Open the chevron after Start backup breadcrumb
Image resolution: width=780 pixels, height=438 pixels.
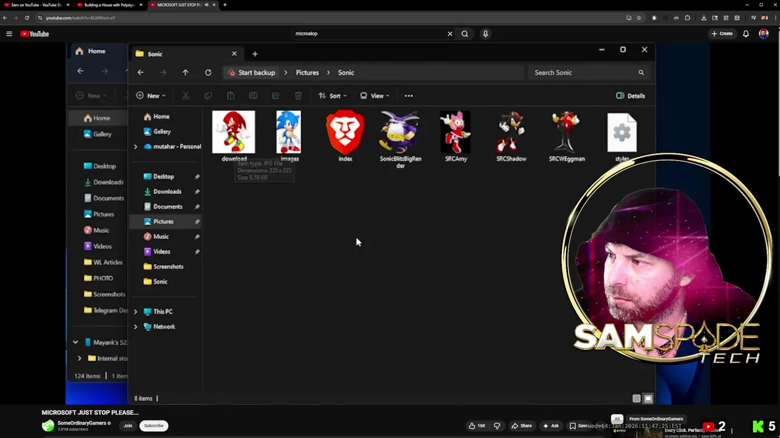285,72
